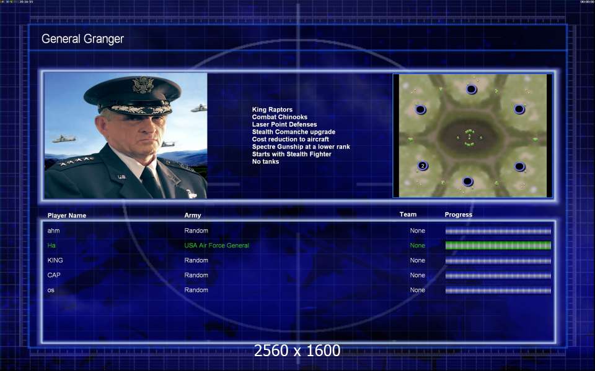Click General Granger's portrait image
This screenshot has width=595, height=371.
click(x=126, y=135)
